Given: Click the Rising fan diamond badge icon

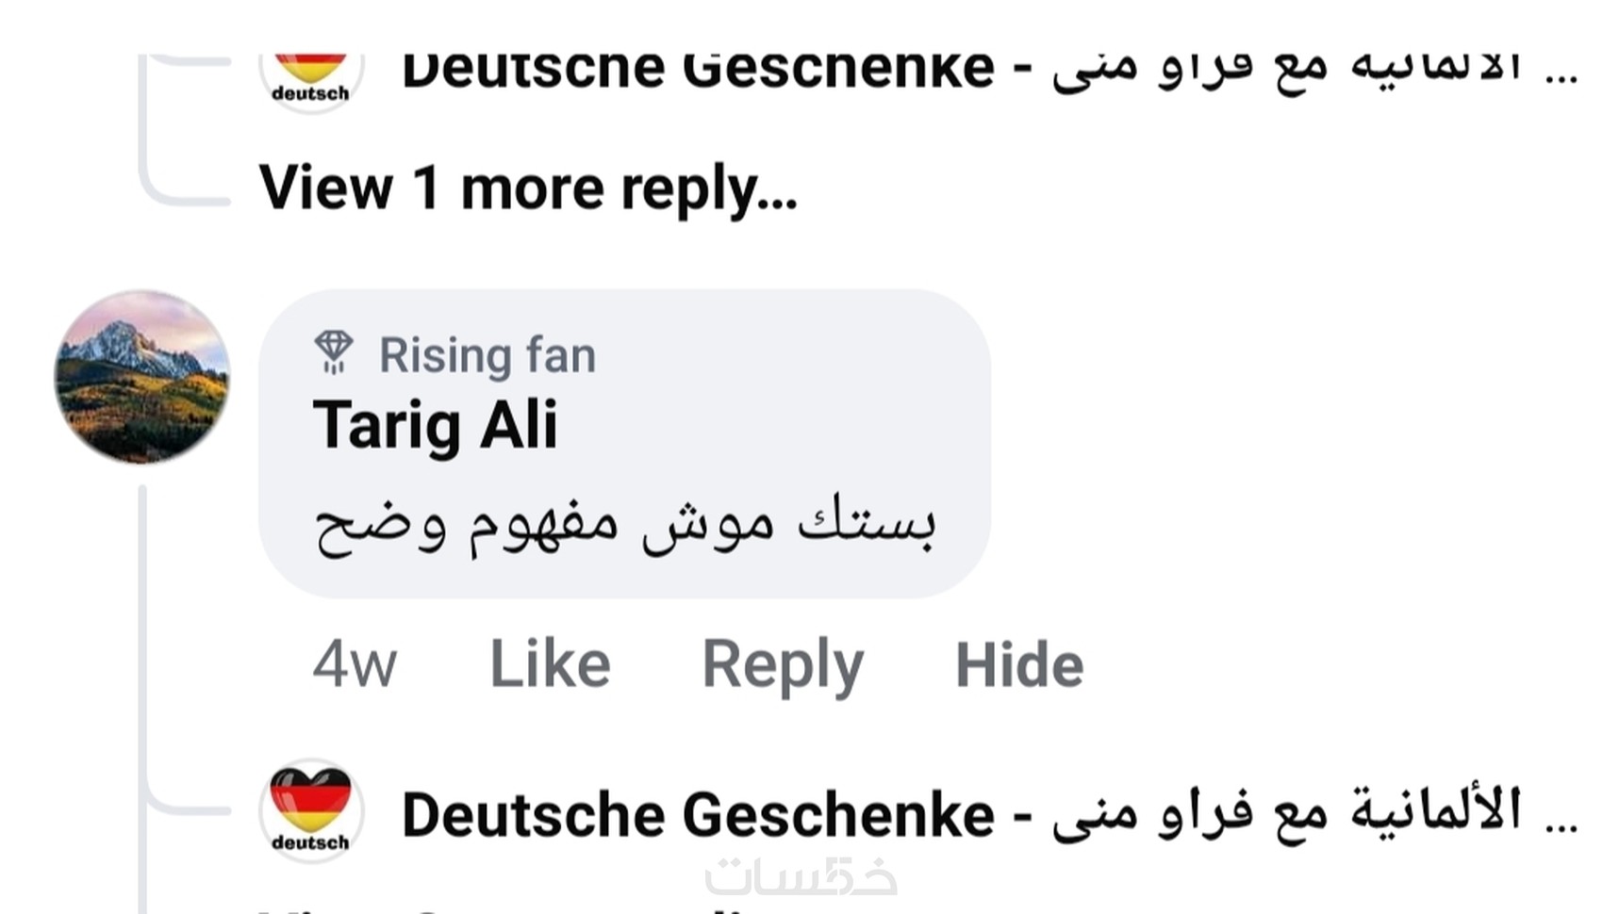Looking at the screenshot, I should (x=333, y=353).
